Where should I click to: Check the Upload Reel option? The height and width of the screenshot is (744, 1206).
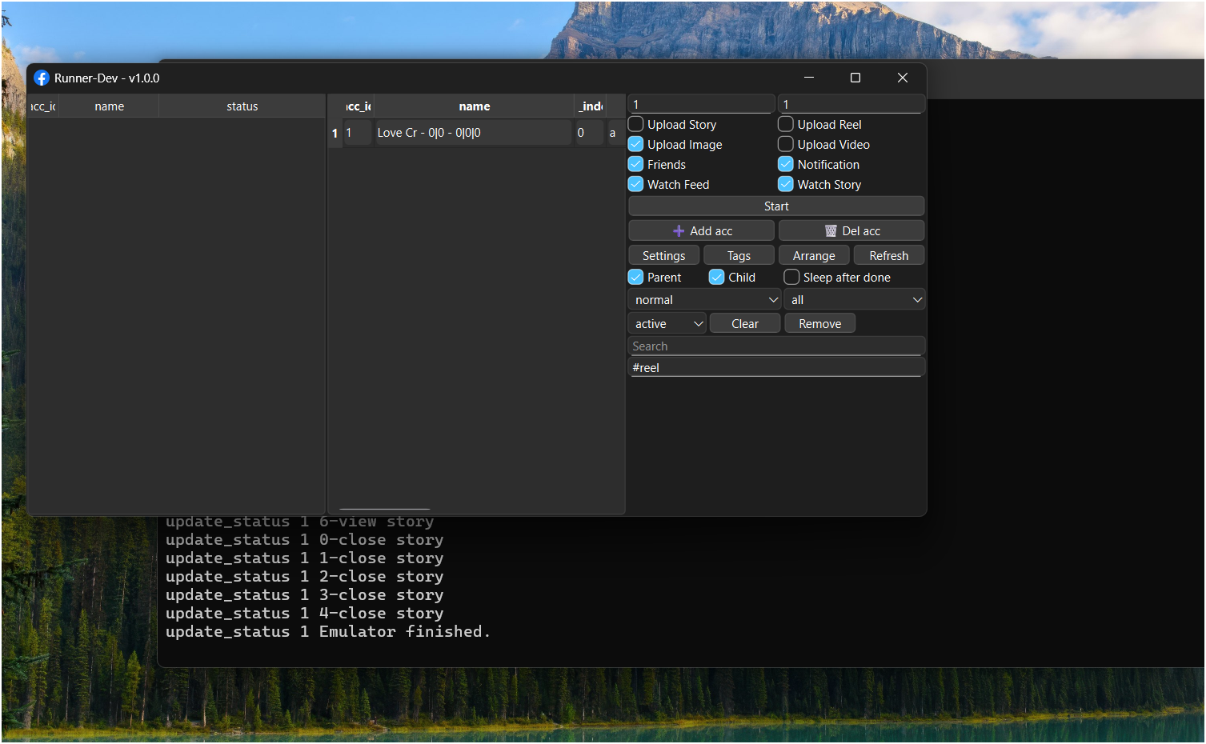[785, 124]
